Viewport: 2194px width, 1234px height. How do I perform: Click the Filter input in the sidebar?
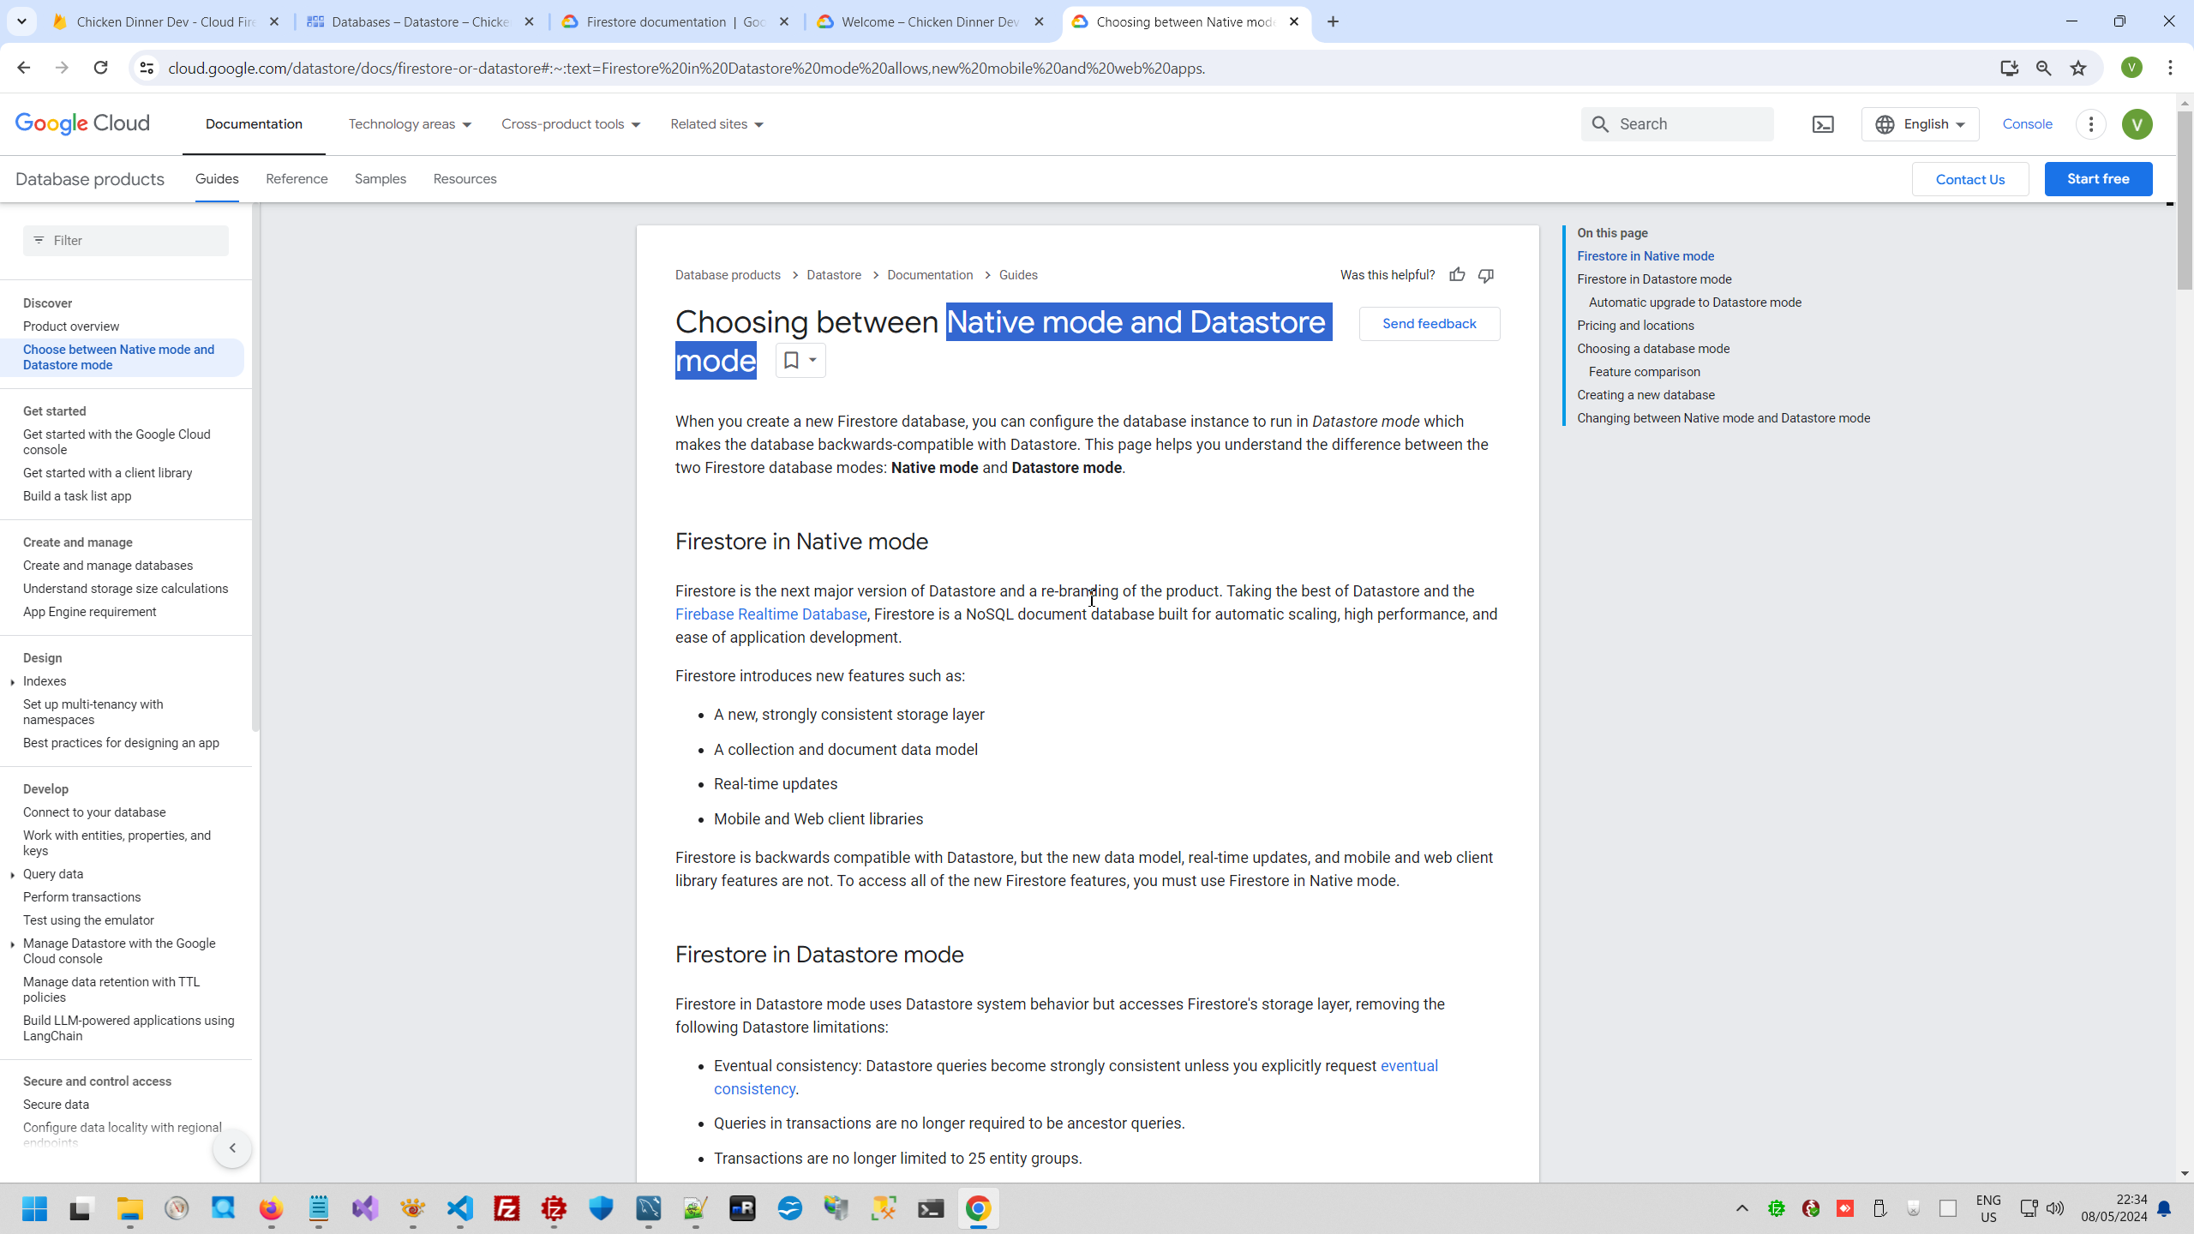tap(126, 241)
